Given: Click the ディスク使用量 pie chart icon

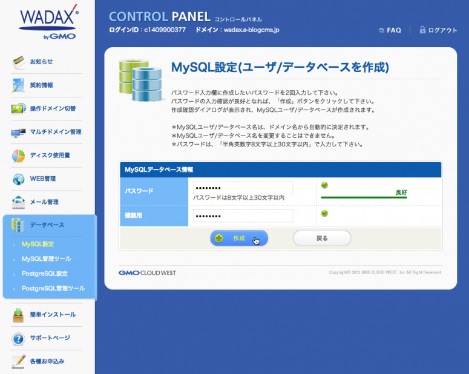Looking at the screenshot, I should (19, 156).
